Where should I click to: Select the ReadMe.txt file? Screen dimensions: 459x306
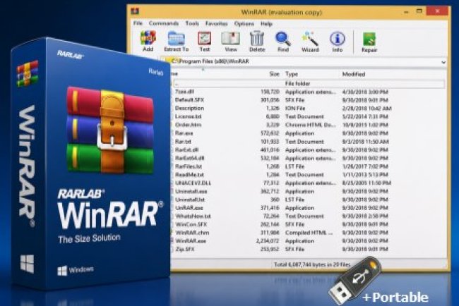coord(189,174)
